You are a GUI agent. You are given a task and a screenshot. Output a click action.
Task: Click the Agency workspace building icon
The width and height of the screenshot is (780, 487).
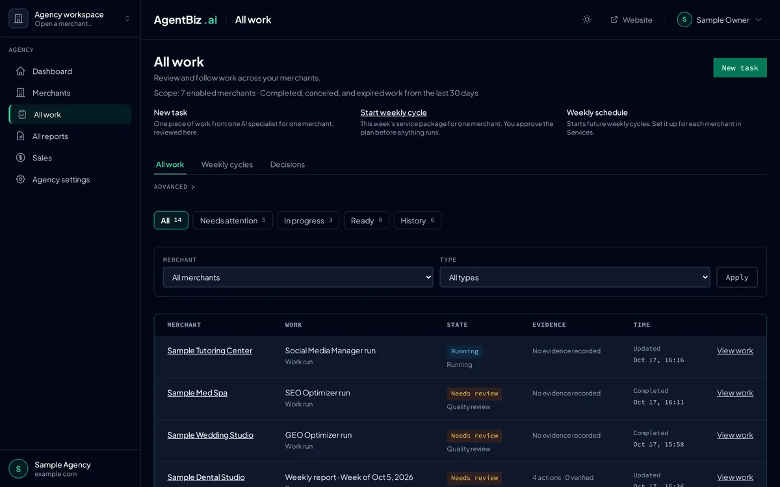coord(18,19)
